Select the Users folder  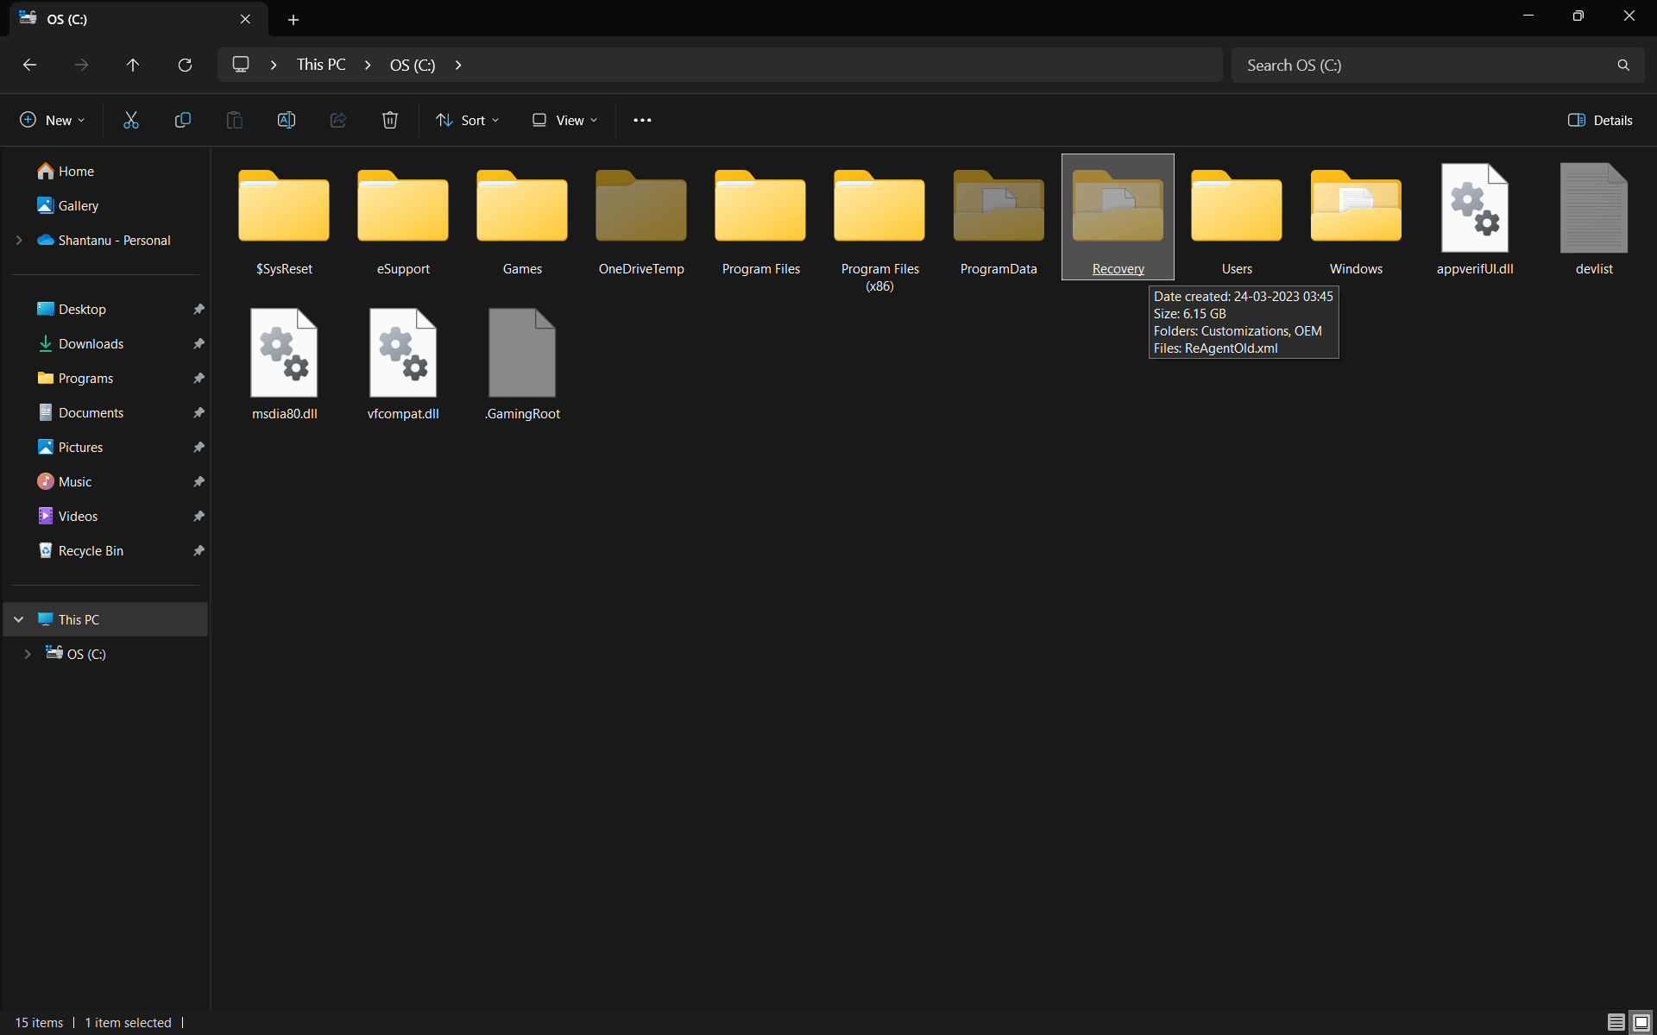[1237, 219]
